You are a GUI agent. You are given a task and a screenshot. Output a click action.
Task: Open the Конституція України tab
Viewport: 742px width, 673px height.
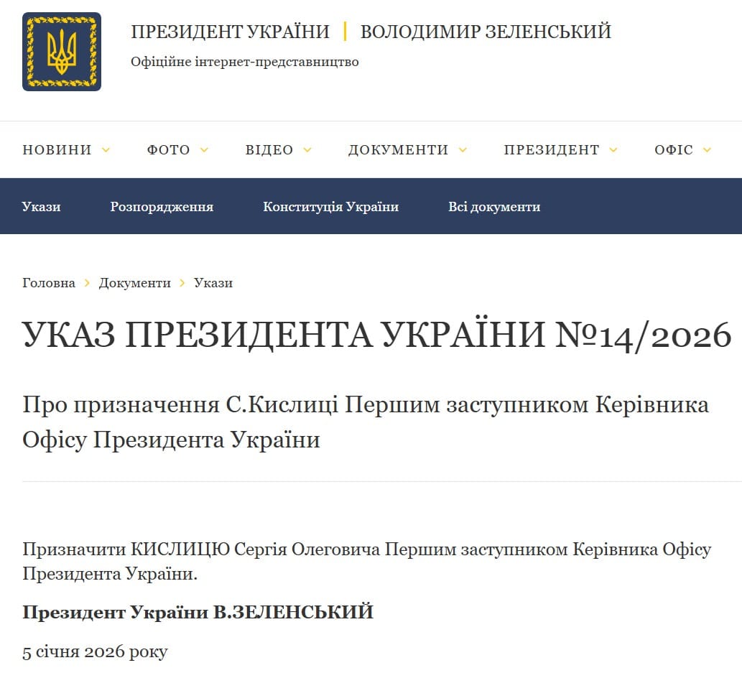pos(330,207)
